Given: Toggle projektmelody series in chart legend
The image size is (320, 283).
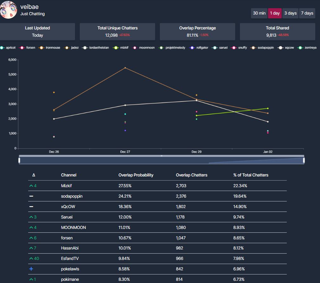Looking at the screenshot, I should pos(172,47).
